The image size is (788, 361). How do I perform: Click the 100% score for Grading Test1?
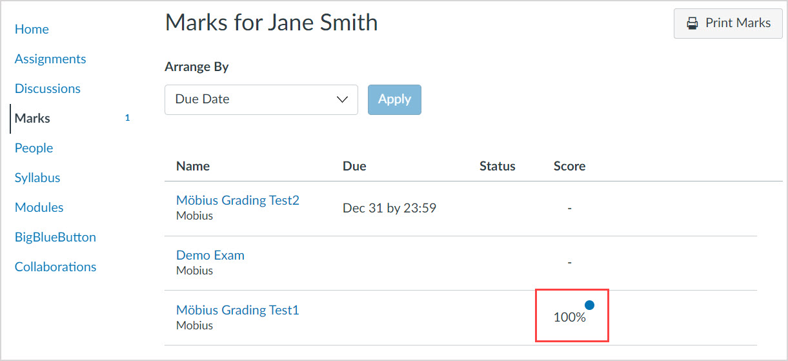click(x=569, y=317)
